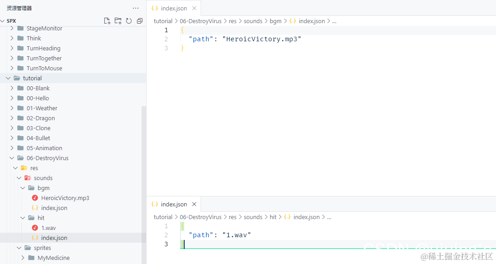
Task: Click 'tutorial' in top editor breadcrumb
Action: click(163, 21)
